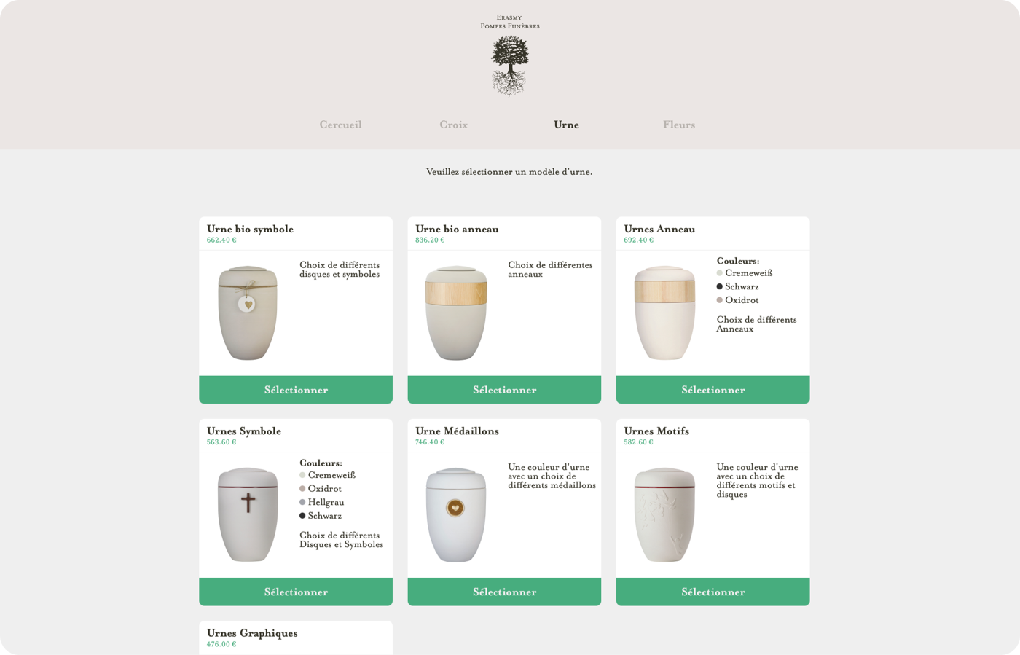Select the Urne bio symbole model
The image size is (1020, 655).
tap(296, 390)
